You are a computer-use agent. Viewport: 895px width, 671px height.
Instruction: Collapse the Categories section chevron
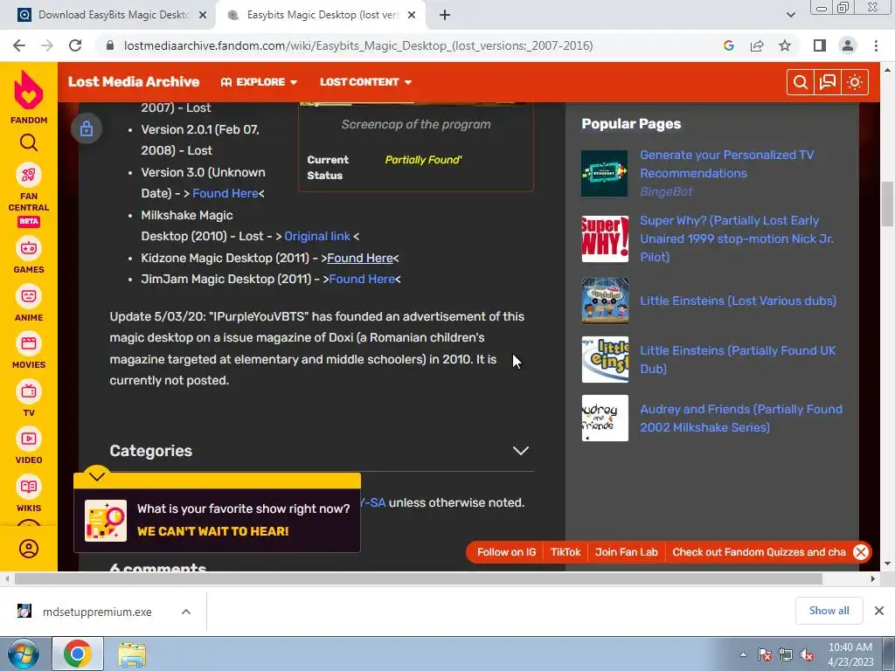[x=521, y=451]
